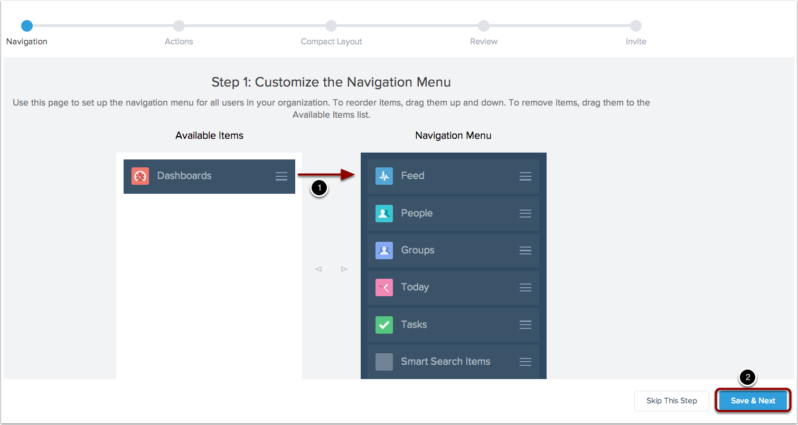This screenshot has width=798, height=425.
Task: Select the Dashboards available item
Action: tap(209, 176)
